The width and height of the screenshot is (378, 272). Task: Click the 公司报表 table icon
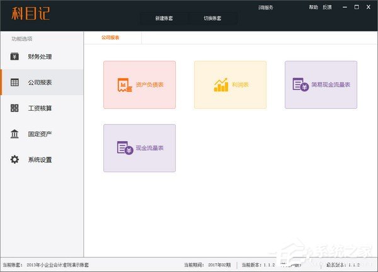[x=14, y=82]
